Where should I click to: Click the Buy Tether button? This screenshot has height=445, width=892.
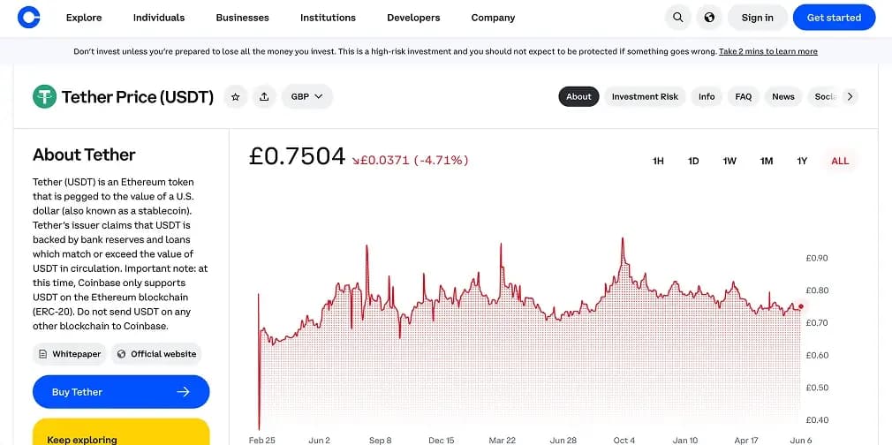[x=121, y=391]
